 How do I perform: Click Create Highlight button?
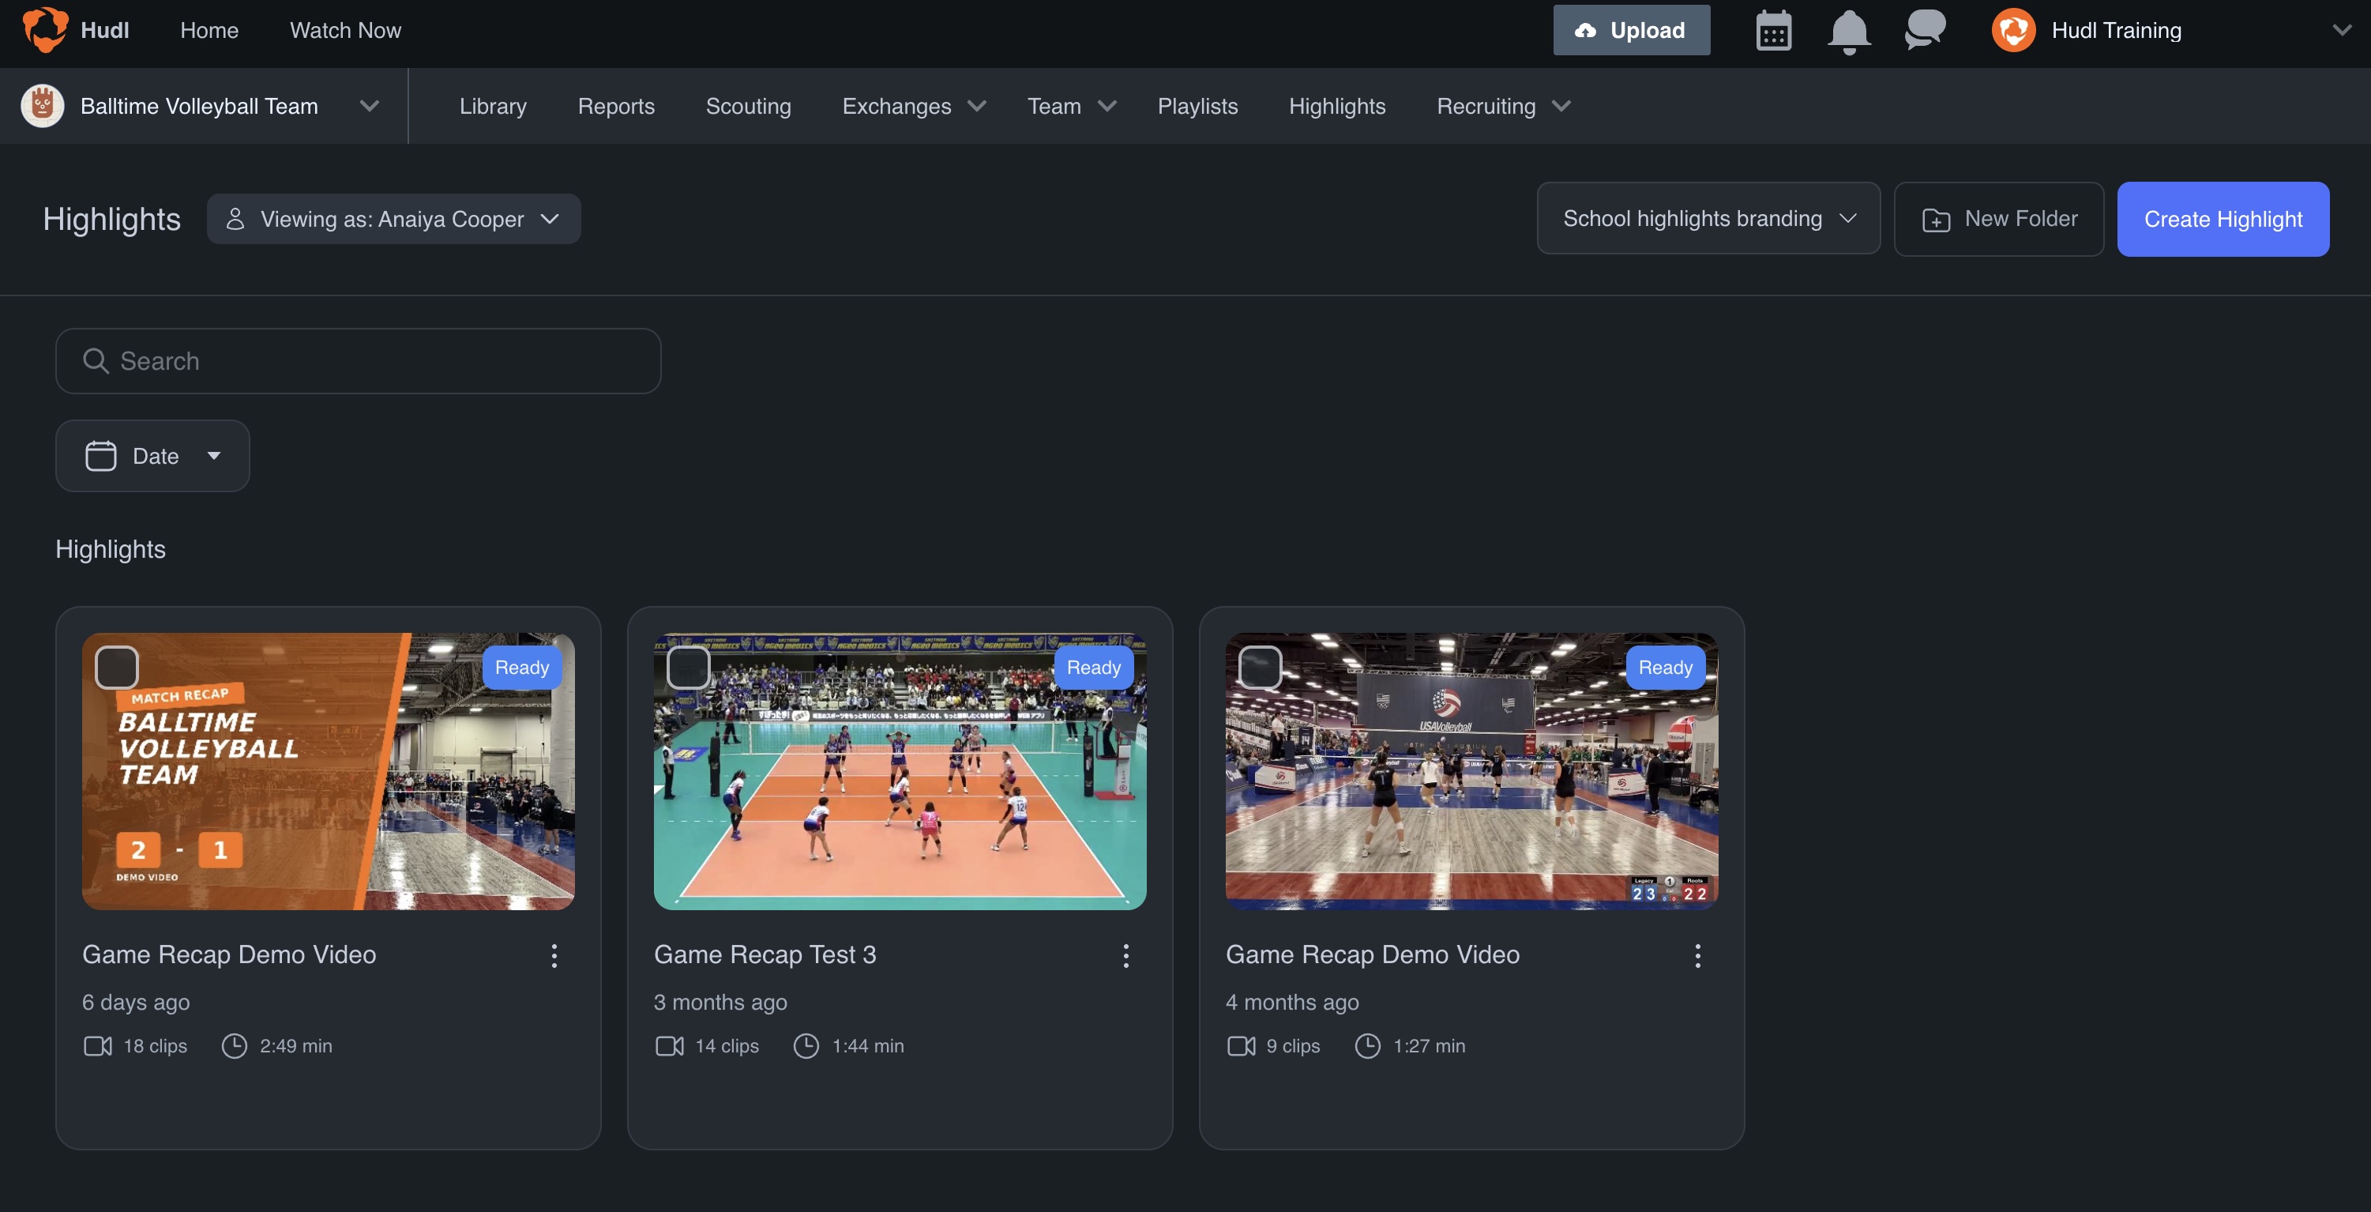pyautogui.click(x=2223, y=219)
